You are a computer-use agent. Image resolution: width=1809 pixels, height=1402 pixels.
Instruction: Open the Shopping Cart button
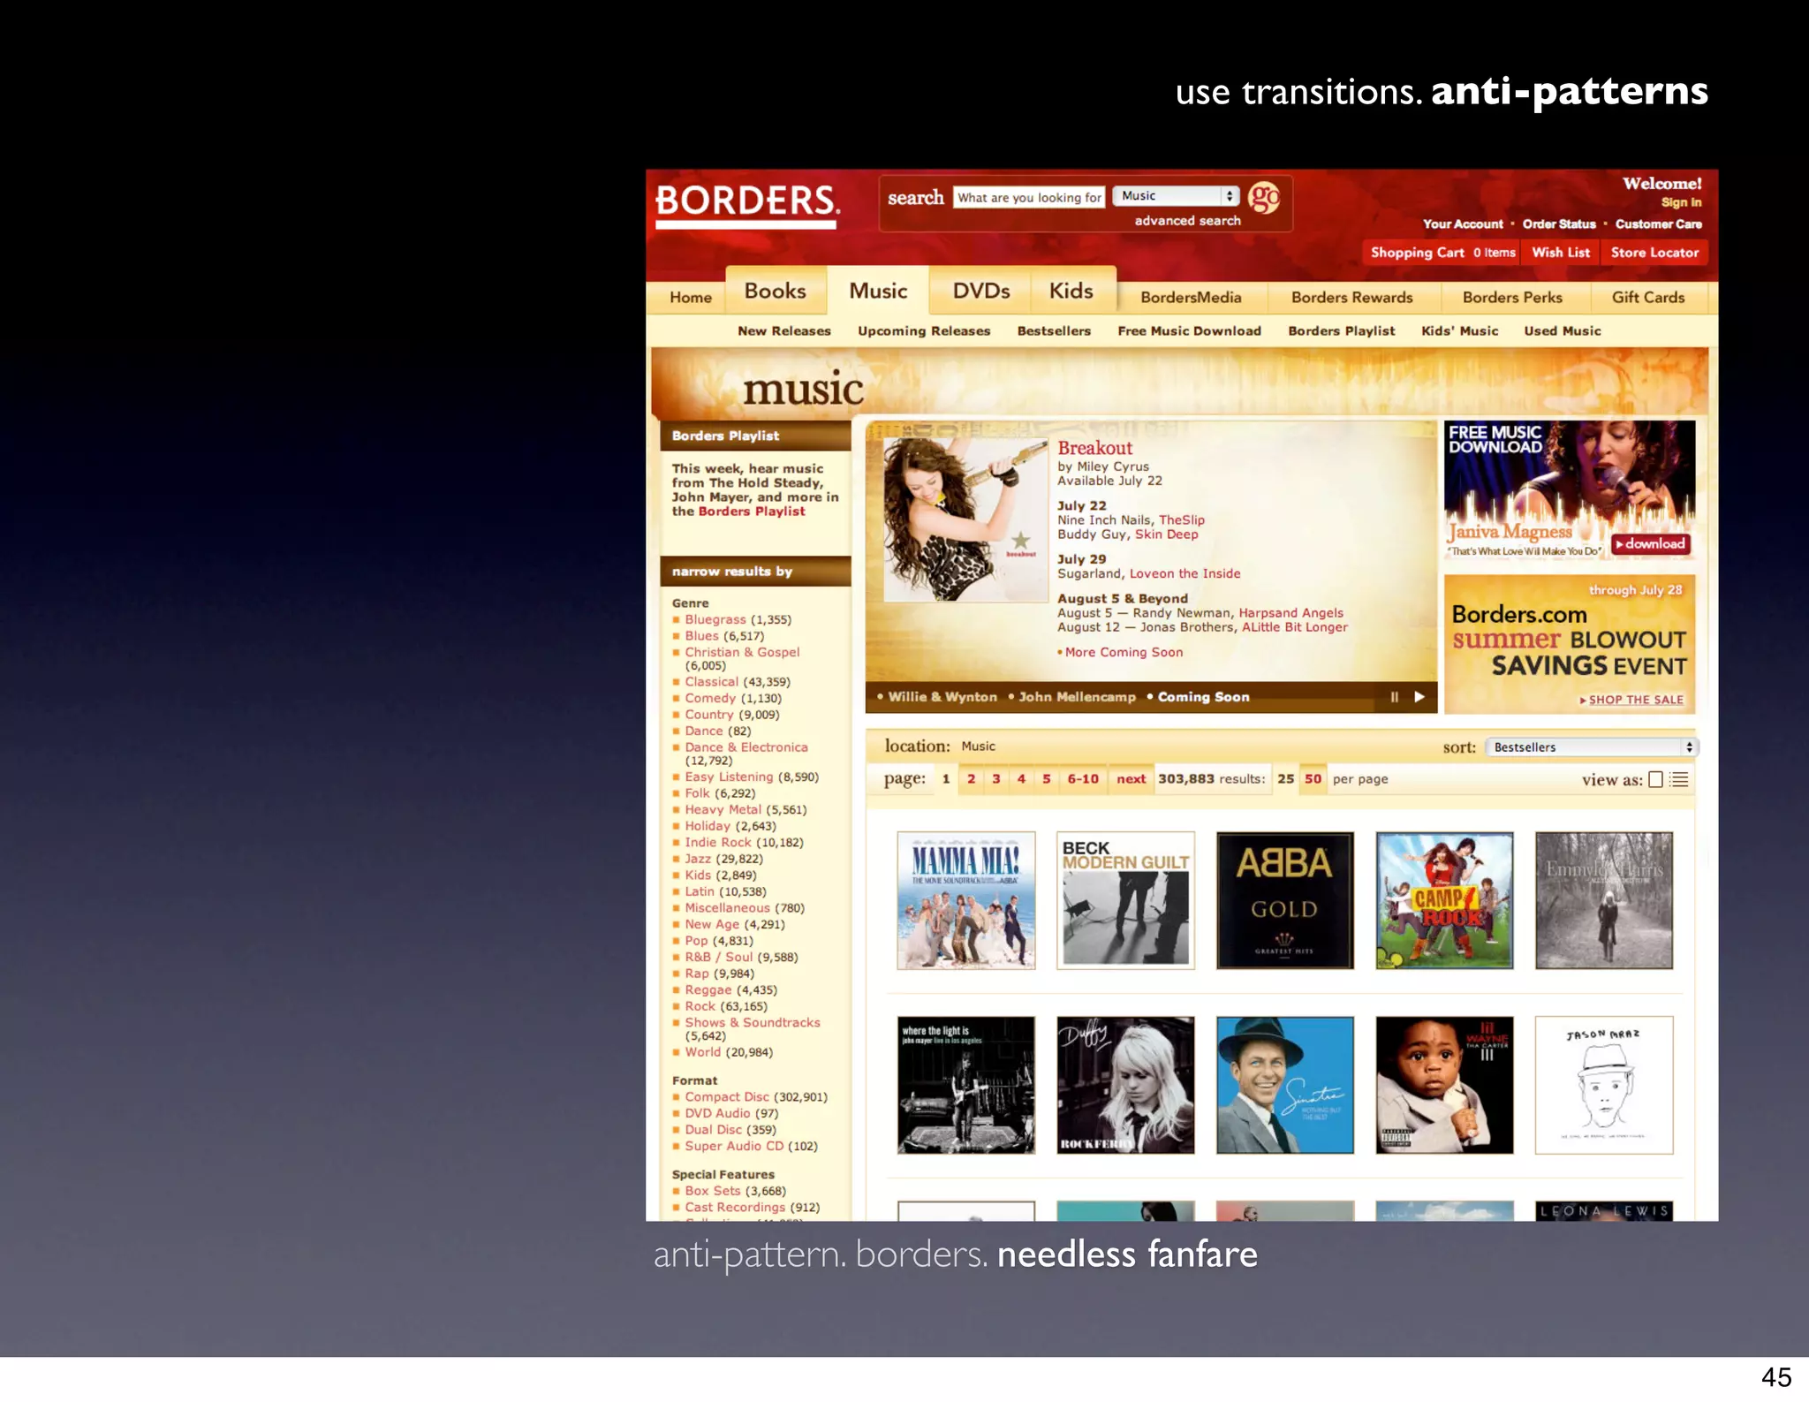1442,253
